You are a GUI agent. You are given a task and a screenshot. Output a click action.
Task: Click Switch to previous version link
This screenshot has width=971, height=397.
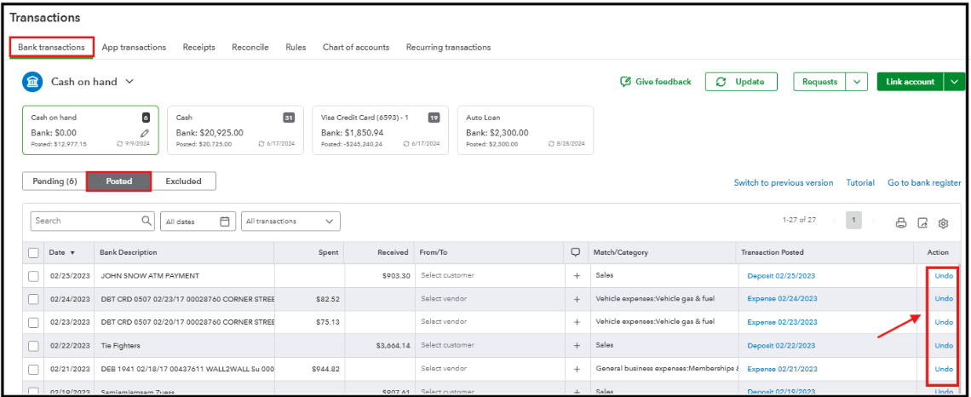point(784,182)
